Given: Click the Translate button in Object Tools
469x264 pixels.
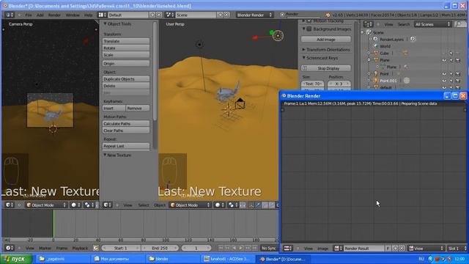Looking at the screenshot, I should point(126,41).
